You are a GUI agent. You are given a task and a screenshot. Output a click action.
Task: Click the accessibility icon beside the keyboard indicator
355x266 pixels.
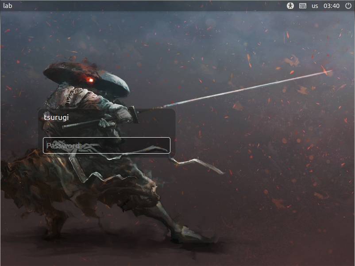(x=291, y=6)
